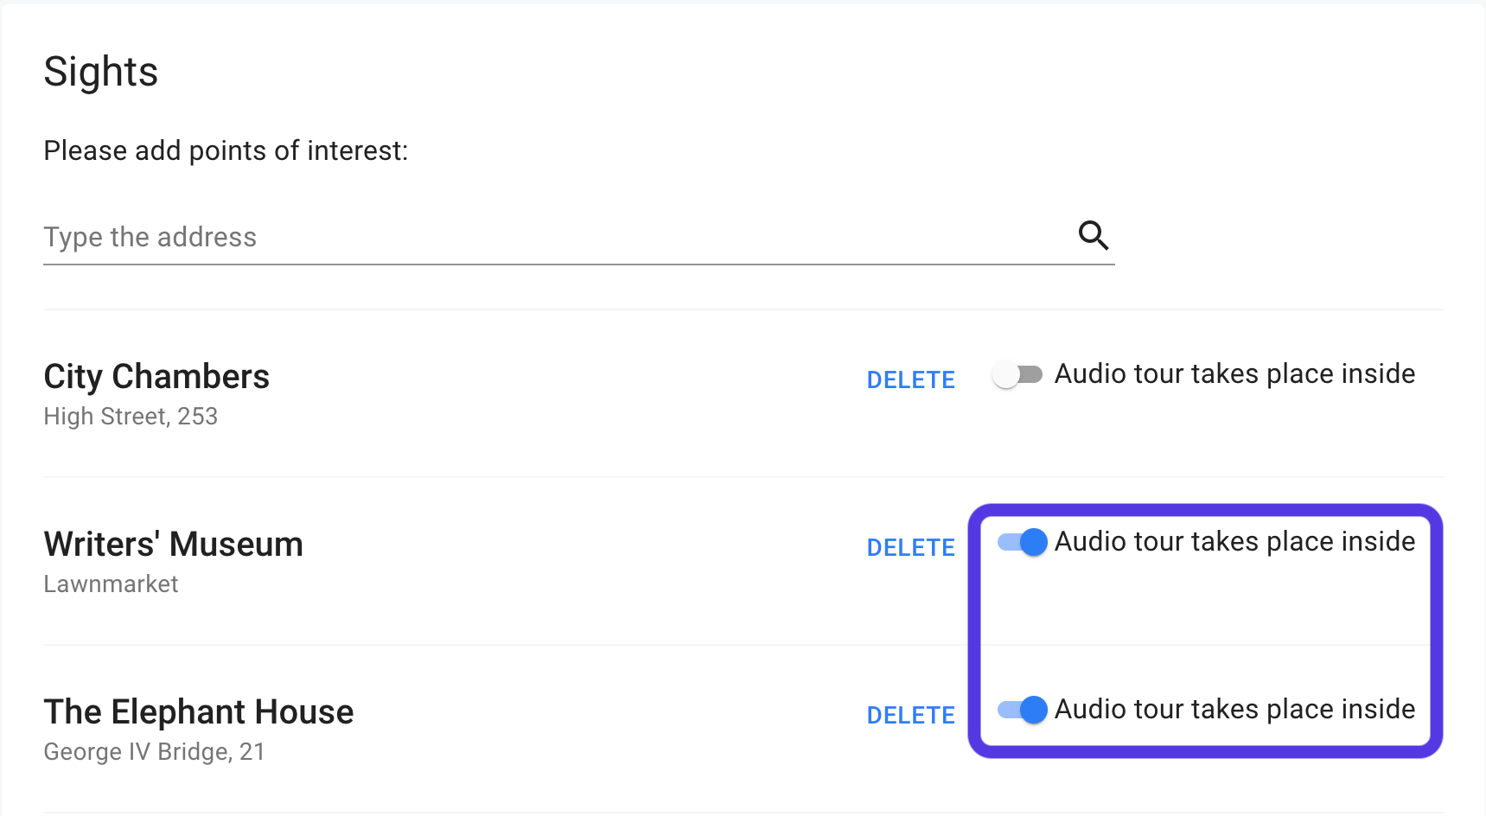The image size is (1486, 816).
Task: Focus the 'Type the address' field
Action: coord(553,237)
